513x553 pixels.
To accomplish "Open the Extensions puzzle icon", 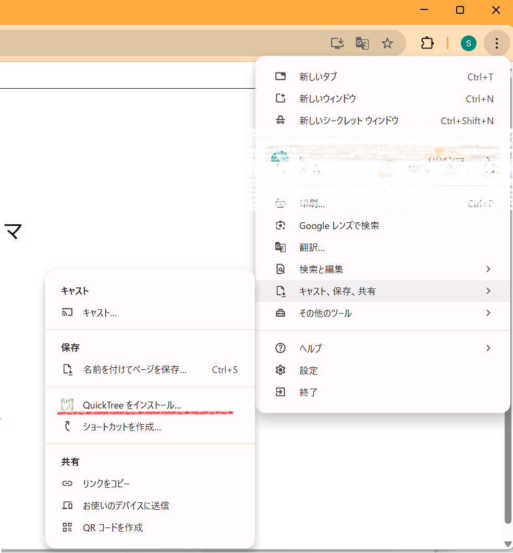I will tap(427, 43).
